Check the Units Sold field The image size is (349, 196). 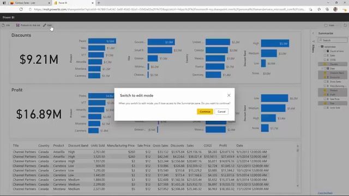point(325,108)
